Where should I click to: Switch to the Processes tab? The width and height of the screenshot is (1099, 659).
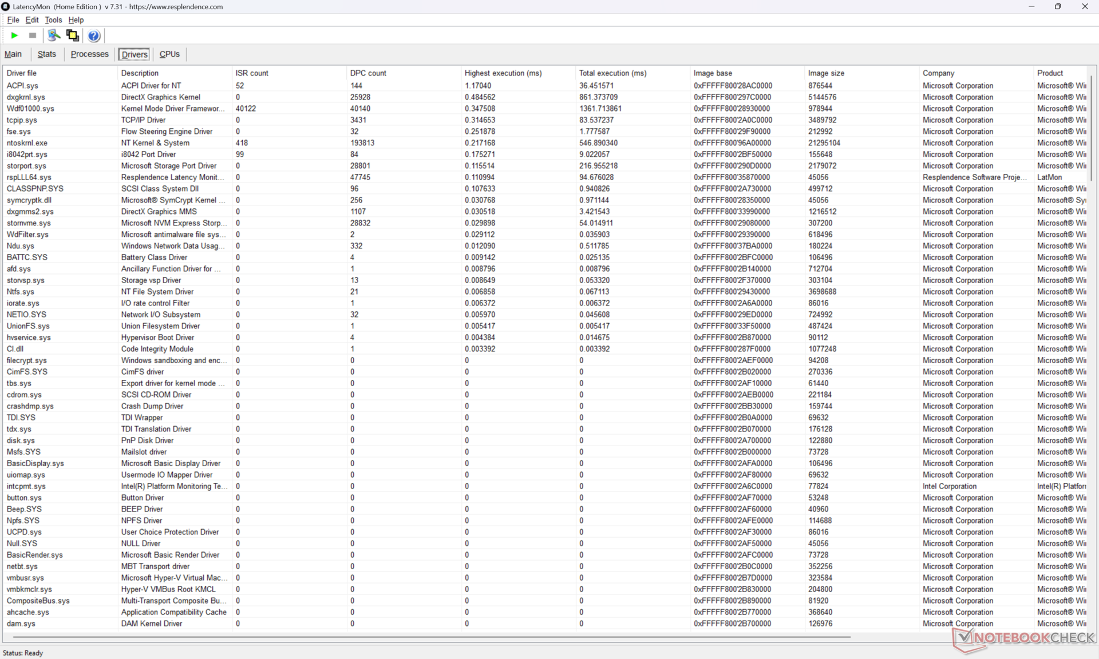tap(89, 54)
